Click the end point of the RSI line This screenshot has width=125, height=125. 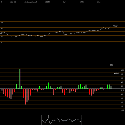[111, 27]
